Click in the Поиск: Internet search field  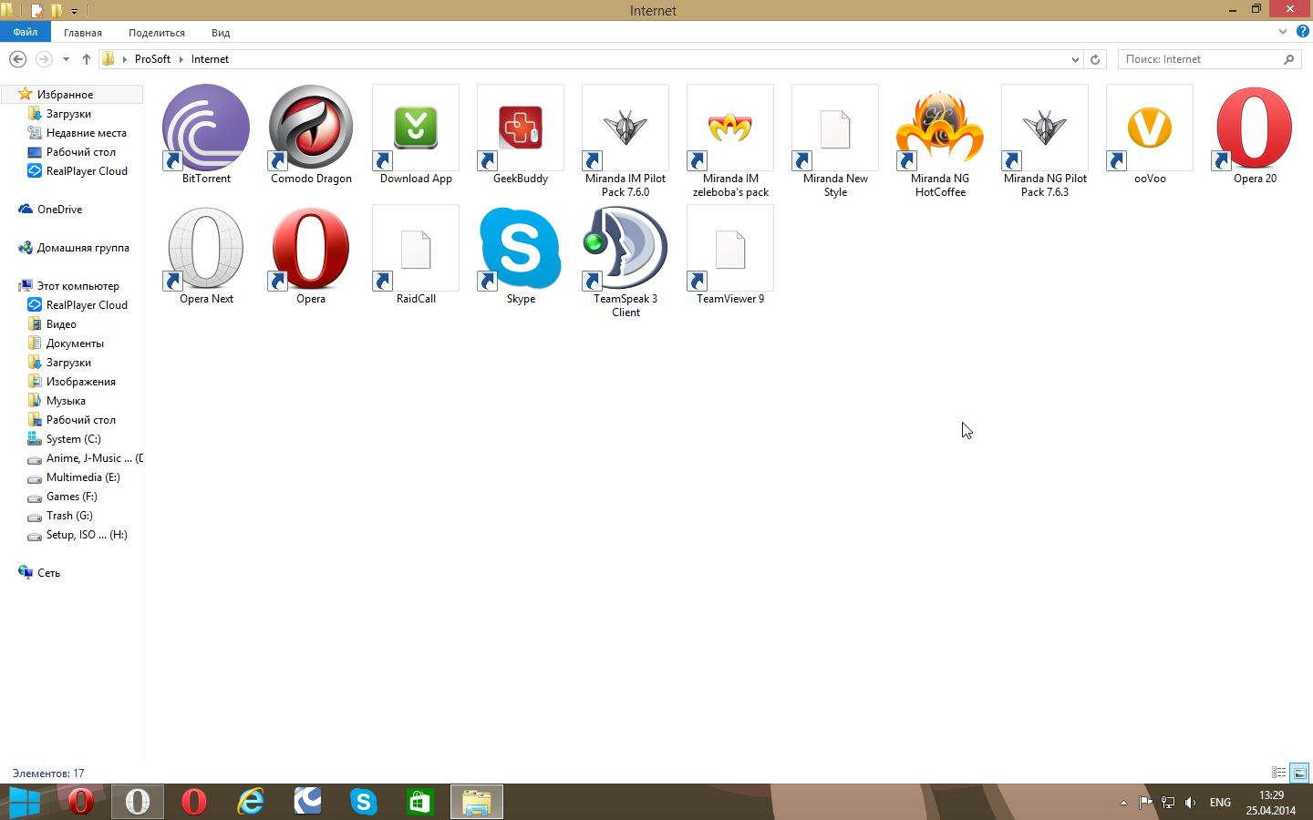tap(1209, 59)
